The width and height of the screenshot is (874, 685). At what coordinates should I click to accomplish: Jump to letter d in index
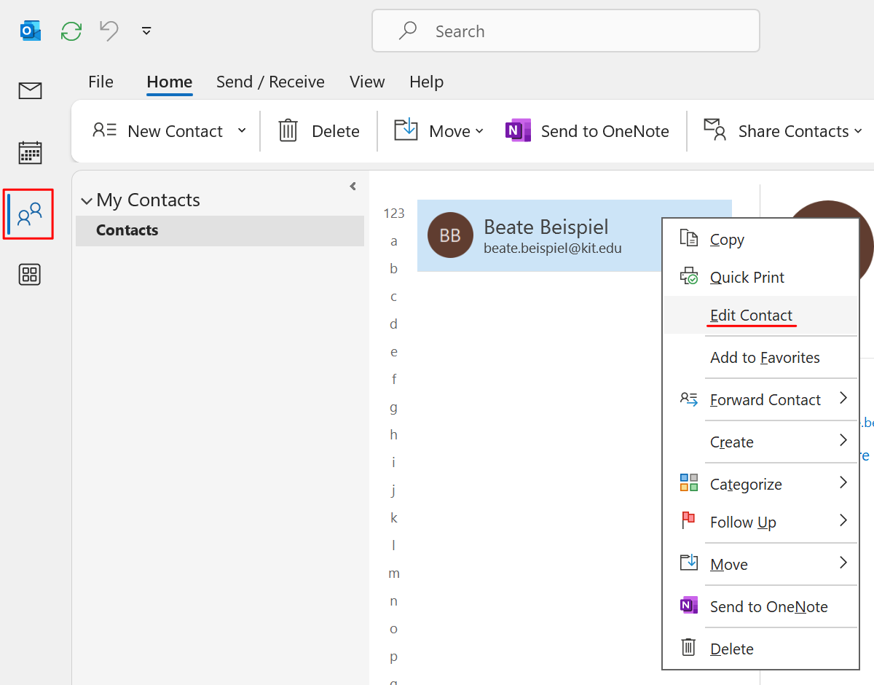[394, 324]
